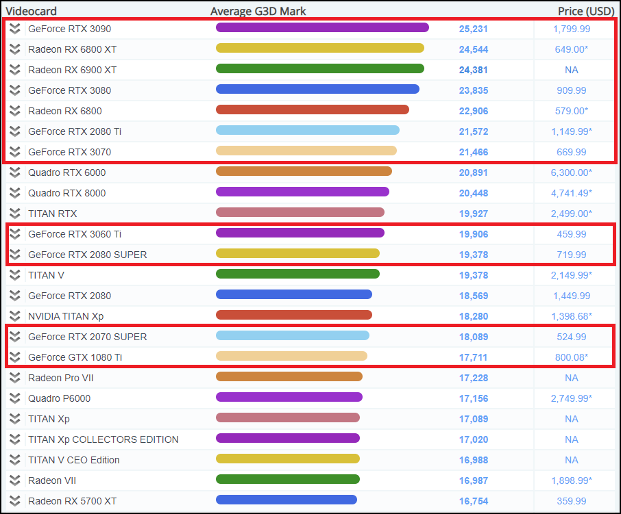Click the 719.99 price of RTX 2080 SUPER
621x514 pixels.
click(x=572, y=255)
